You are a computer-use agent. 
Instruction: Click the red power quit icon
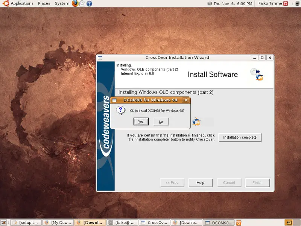(x=286, y=3)
